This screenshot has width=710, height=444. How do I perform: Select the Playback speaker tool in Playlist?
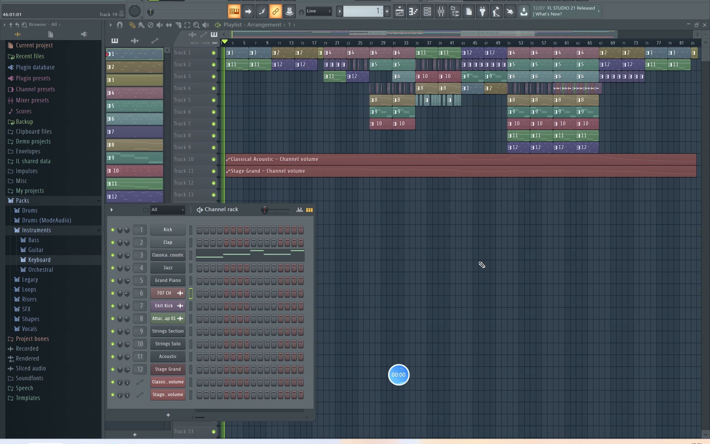pos(206,25)
